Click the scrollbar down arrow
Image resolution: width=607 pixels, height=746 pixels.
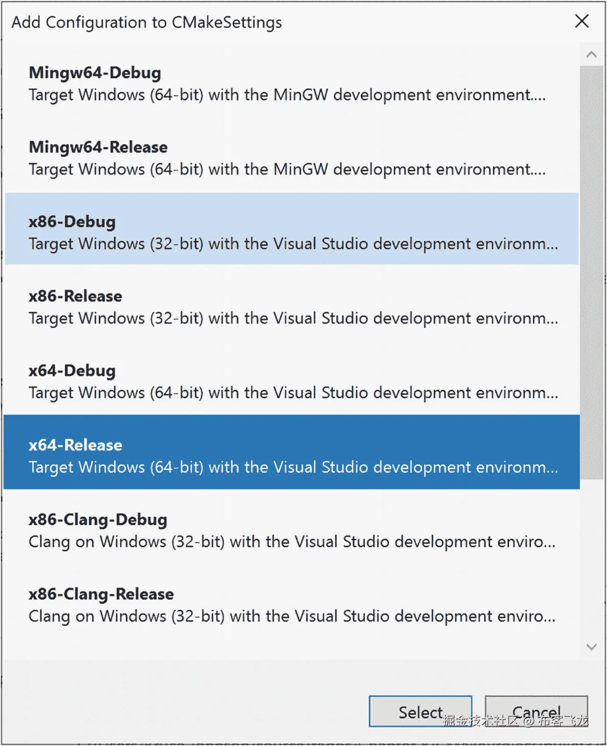(x=592, y=647)
